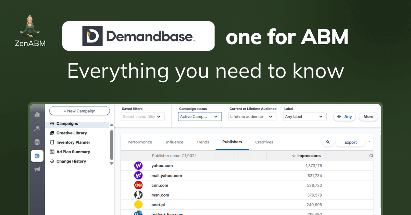Open the Trends tab
The width and height of the screenshot is (411, 215).
pyautogui.click(x=203, y=142)
